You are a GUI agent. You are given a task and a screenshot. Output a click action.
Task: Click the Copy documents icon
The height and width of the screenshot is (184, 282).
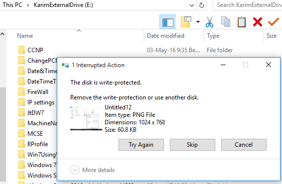click(x=226, y=22)
